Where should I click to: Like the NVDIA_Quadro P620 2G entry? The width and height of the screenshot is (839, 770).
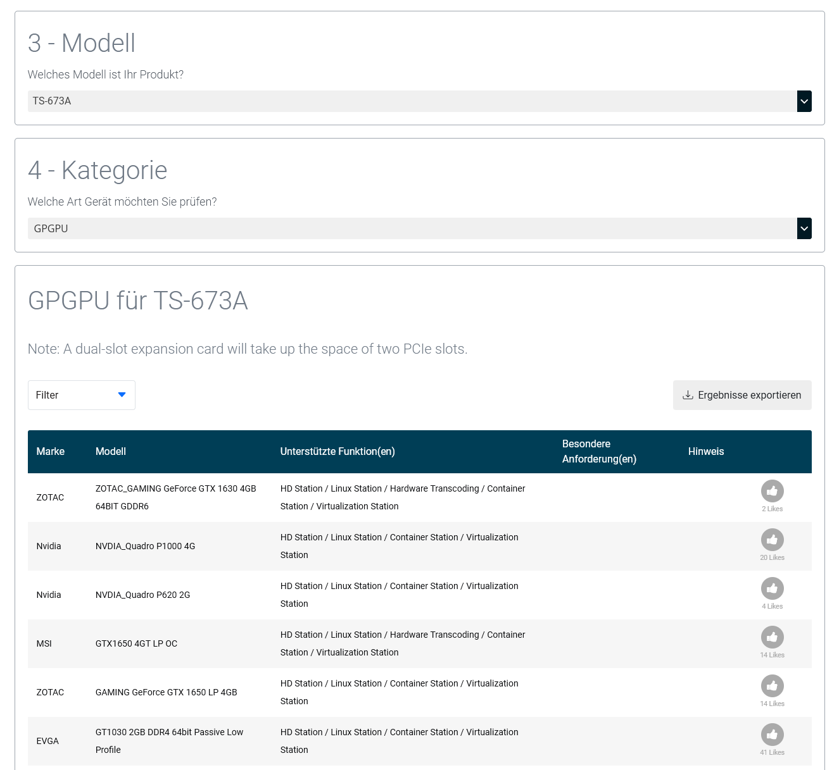(772, 588)
